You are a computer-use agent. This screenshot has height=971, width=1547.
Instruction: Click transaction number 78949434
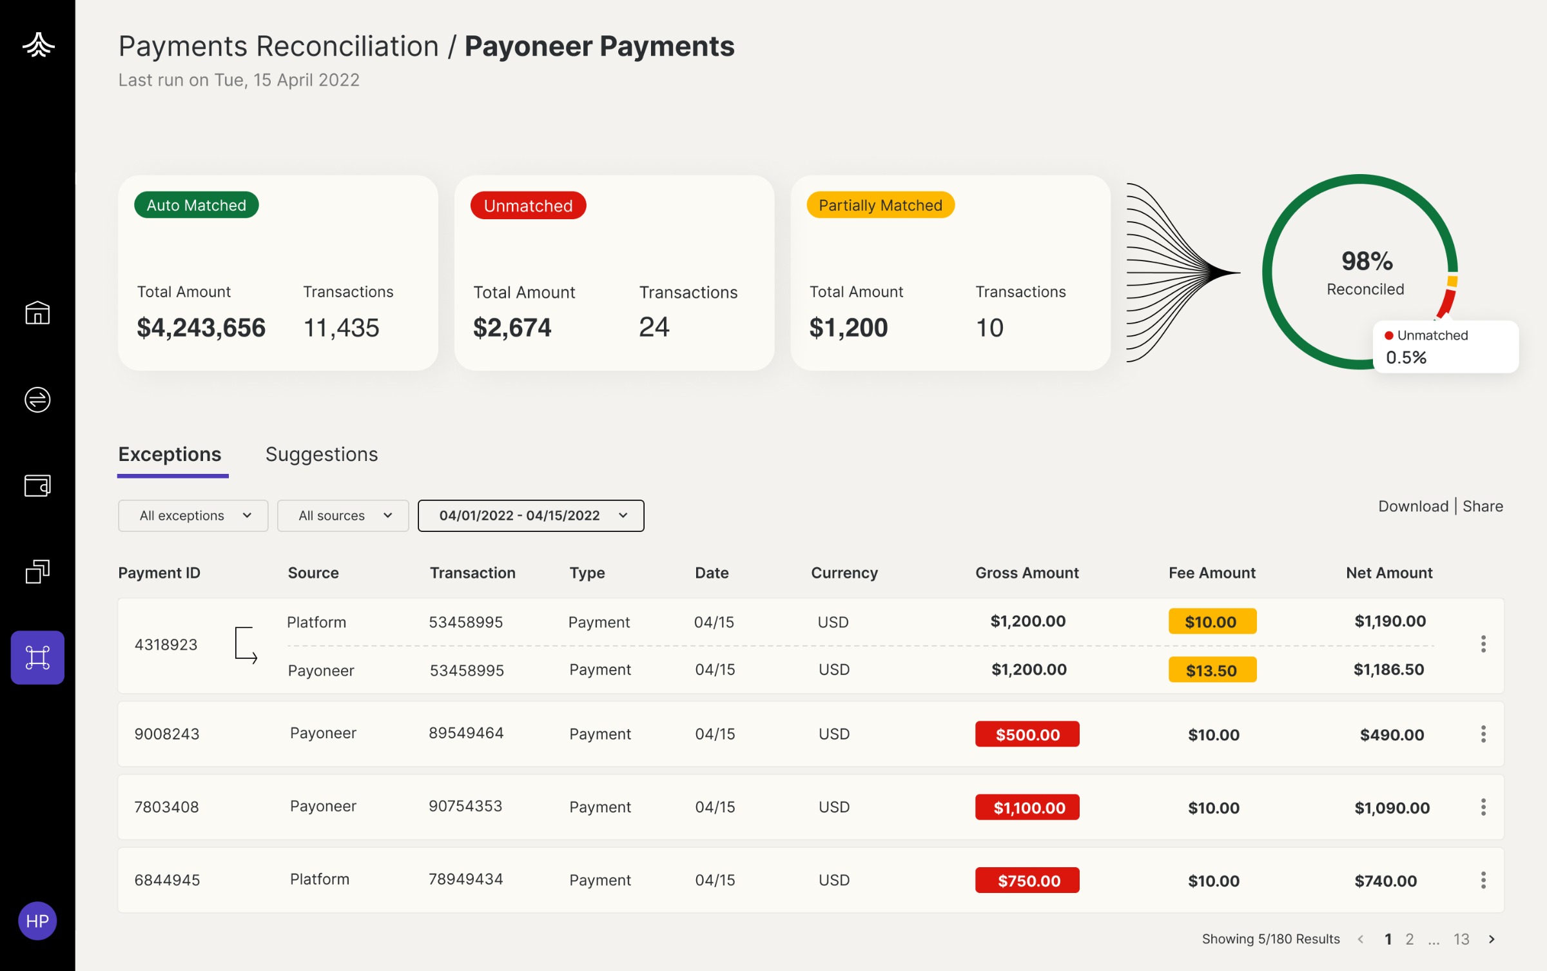coord(465,879)
